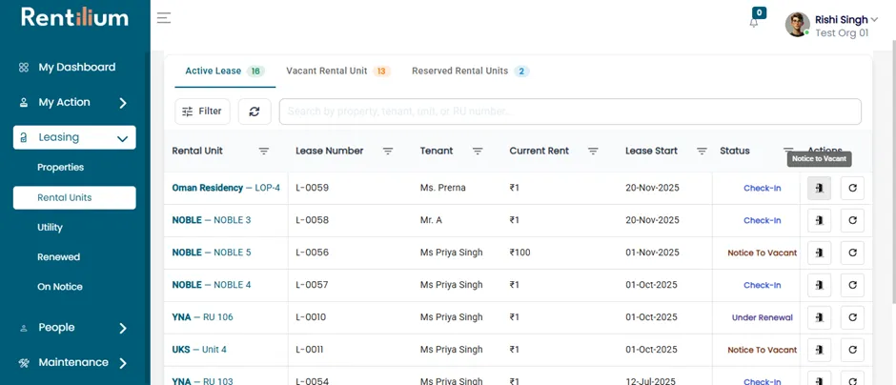The width and height of the screenshot is (896, 385).
Task: Expand the People sidebar chevron
Action: coord(123,328)
